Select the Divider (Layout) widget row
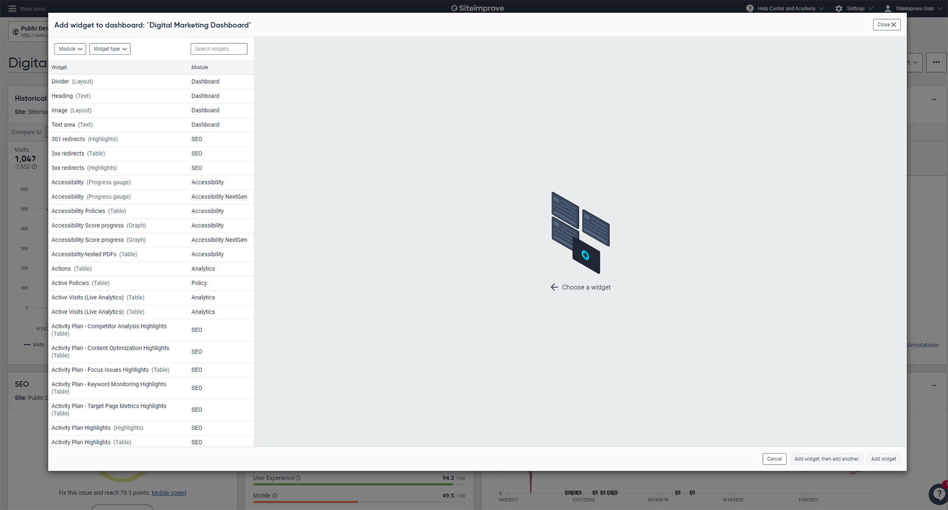Image resolution: width=948 pixels, height=510 pixels. tap(152, 82)
